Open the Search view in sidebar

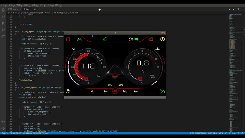3,16
